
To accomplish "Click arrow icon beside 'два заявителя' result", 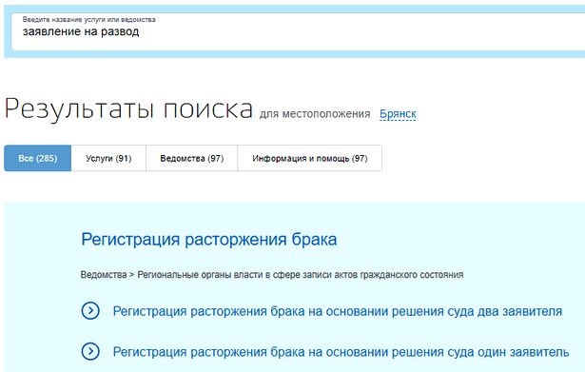I will (x=90, y=311).
